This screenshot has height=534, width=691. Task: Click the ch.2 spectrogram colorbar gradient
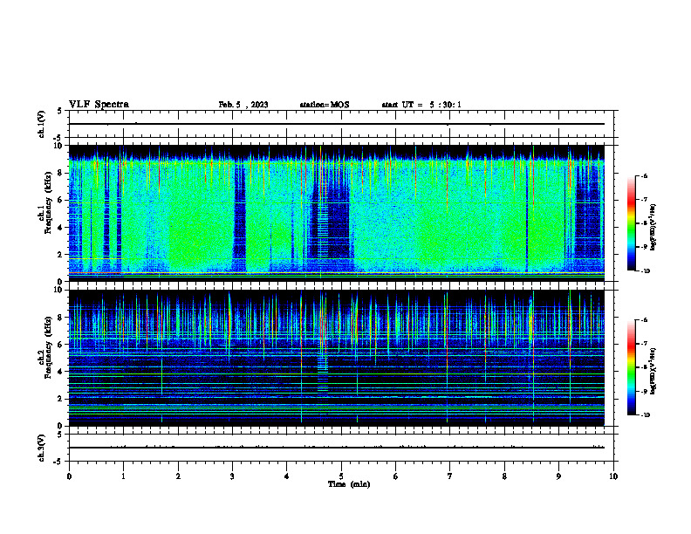(x=631, y=367)
